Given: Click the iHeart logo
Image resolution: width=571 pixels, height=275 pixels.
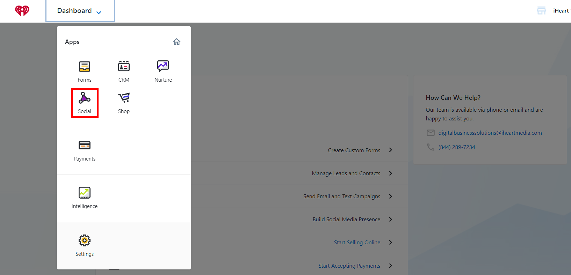Looking at the screenshot, I should (x=22, y=11).
